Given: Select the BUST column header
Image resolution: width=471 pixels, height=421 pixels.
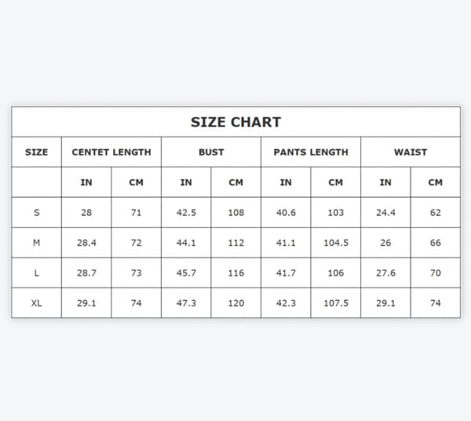Looking at the screenshot, I should 211,152.
